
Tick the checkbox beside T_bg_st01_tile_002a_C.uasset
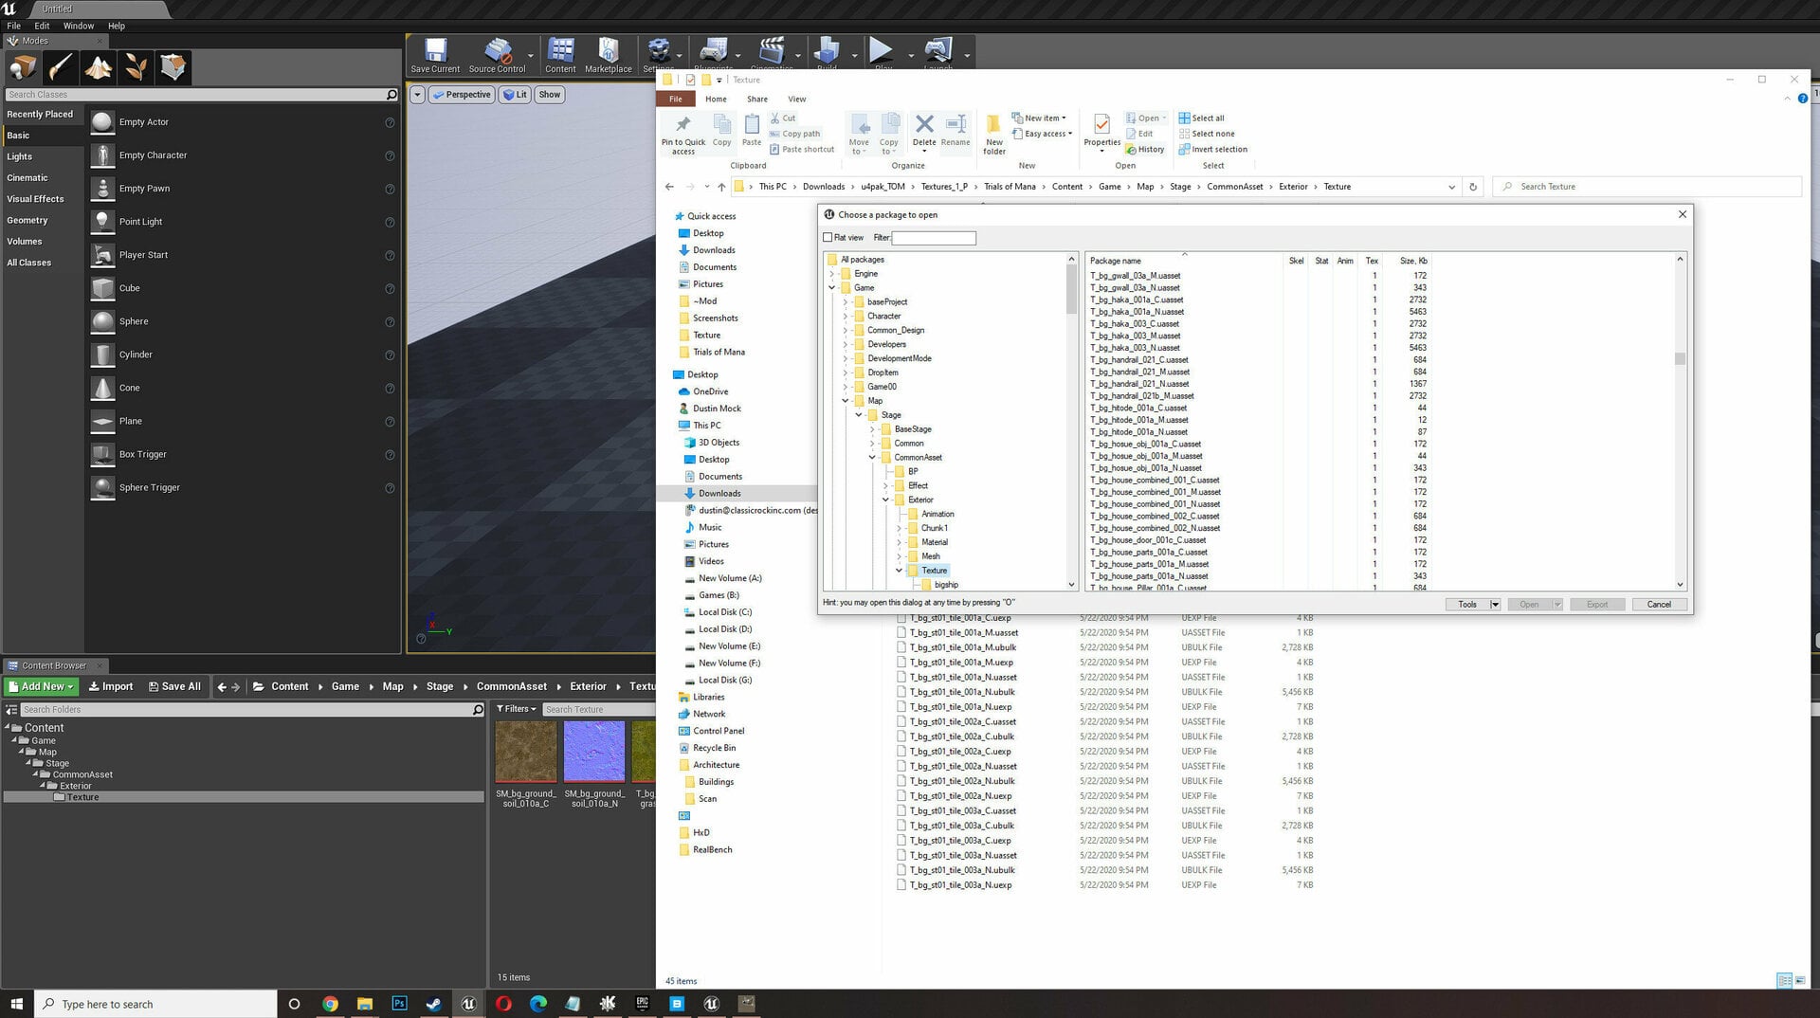point(901,722)
